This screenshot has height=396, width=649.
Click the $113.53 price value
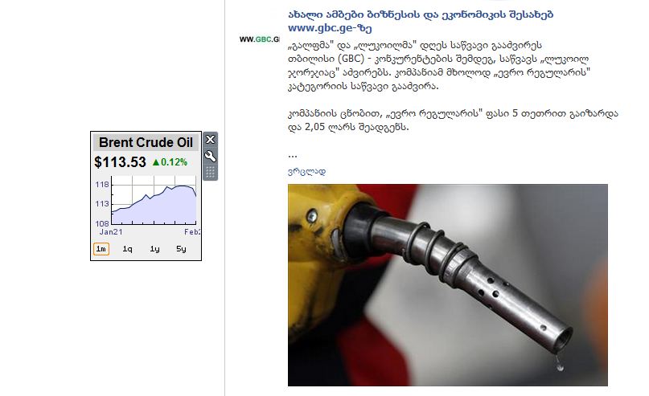(x=120, y=162)
